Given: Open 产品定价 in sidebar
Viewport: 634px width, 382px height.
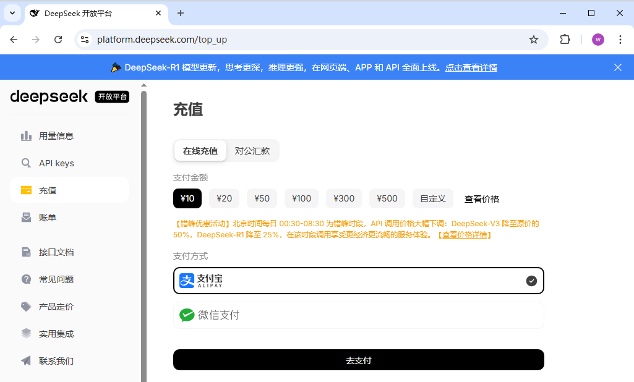Looking at the screenshot, I should point(69,307).
